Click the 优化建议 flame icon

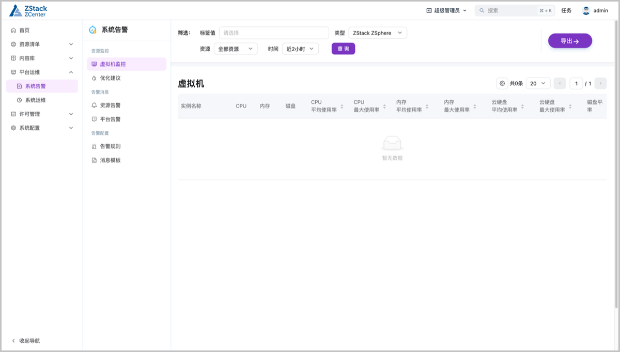pos(94,78)
